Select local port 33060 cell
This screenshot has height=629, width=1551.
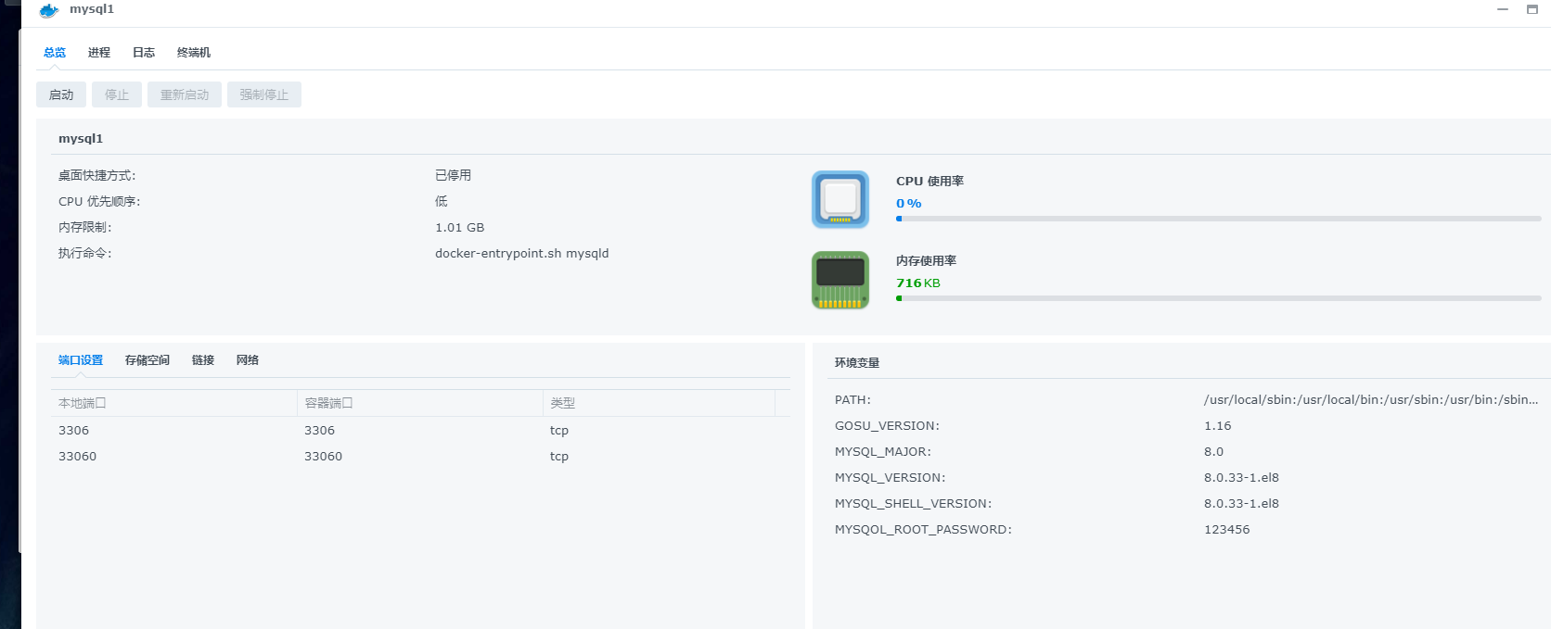click(77, 456)
